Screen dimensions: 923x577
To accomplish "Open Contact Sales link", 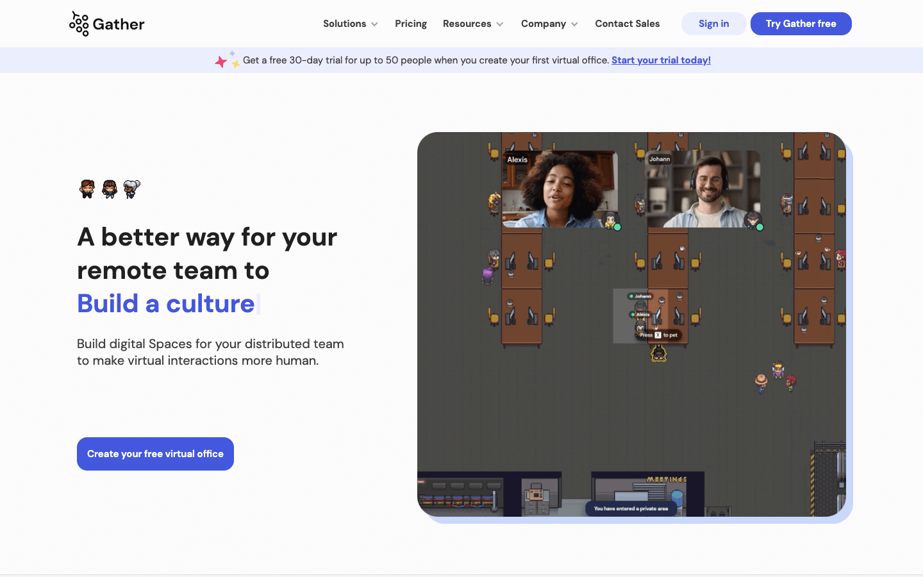I will (x=628, y=24).
